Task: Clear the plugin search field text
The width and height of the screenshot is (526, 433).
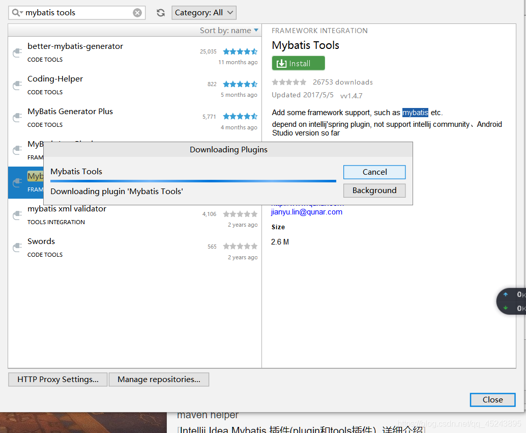Action: (137, 13)
